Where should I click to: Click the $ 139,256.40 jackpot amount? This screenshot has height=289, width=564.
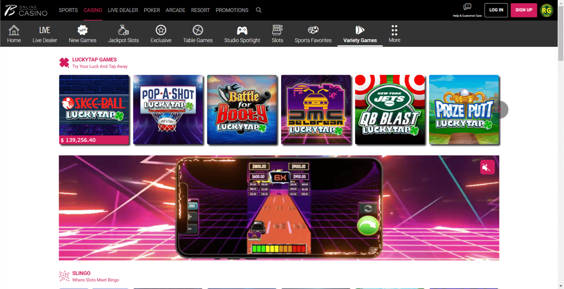pyautogui.click(x=78, y=140)
